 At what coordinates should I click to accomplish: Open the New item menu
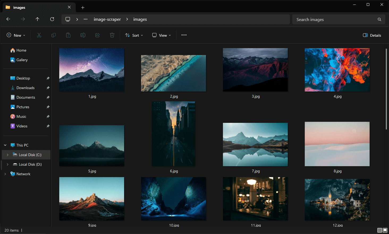coord(16,35)
